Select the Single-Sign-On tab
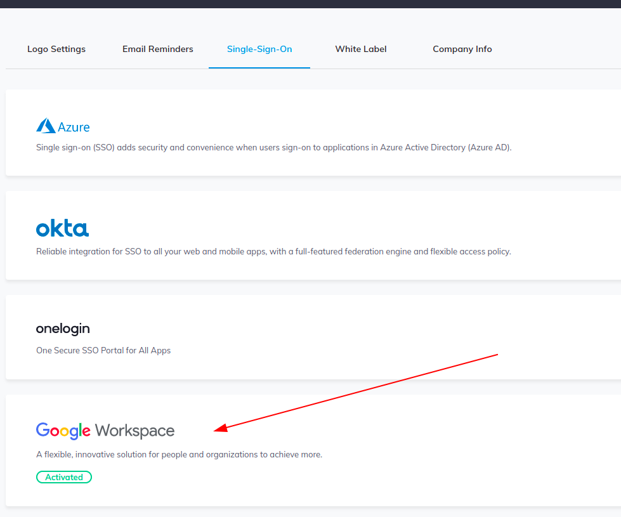The width and height of the screenshot is (621, 517). 259,49
